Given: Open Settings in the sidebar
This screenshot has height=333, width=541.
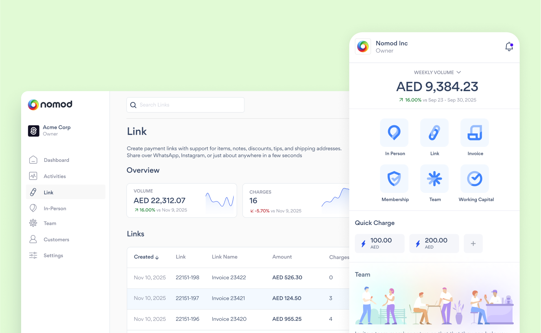Looking at the screenshot, I should (x=53, y=255).
